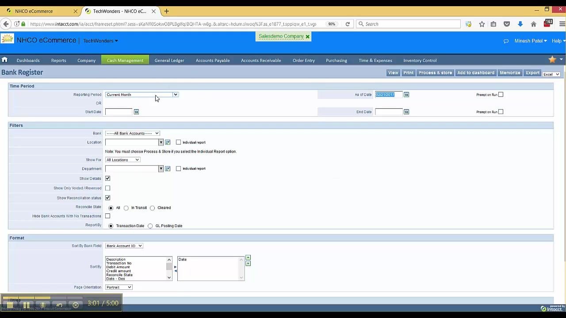Enable Show Only Voided / Reversed
The width and height of the screenshot is (566, 318).
(107, 188)
